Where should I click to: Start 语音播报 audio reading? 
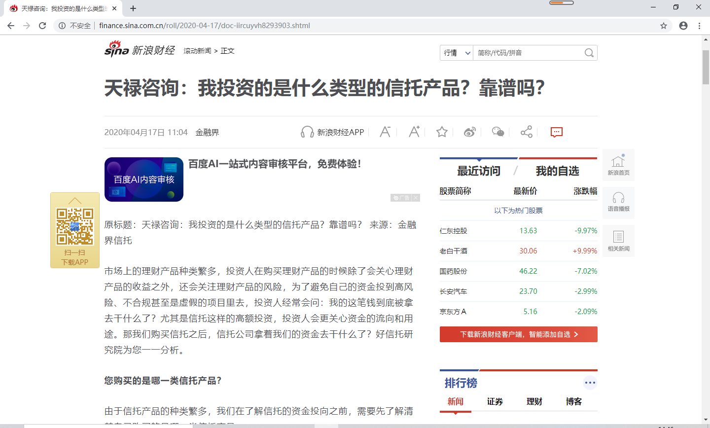coord(618,203)
